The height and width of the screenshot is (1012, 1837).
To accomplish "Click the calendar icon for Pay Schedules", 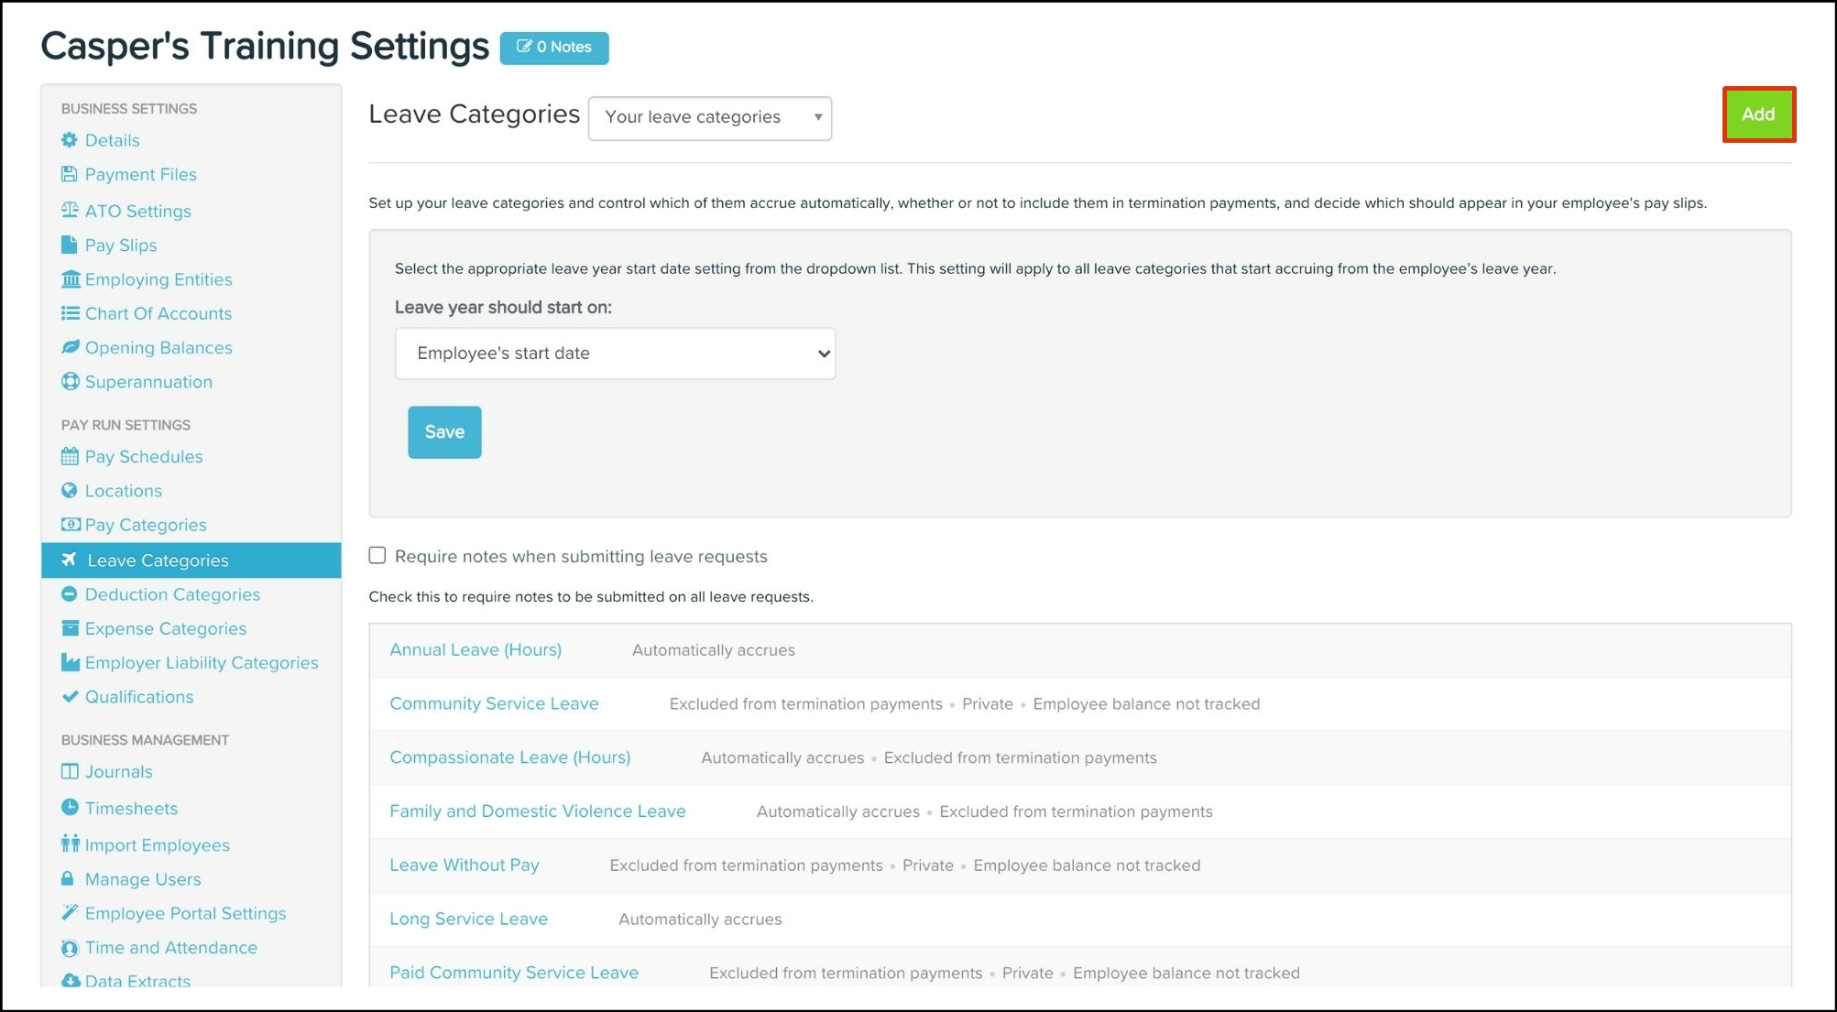I will point(70,456).
